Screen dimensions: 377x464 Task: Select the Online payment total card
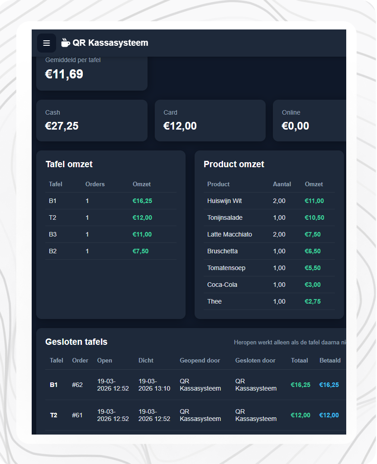(x=310, y=121)
